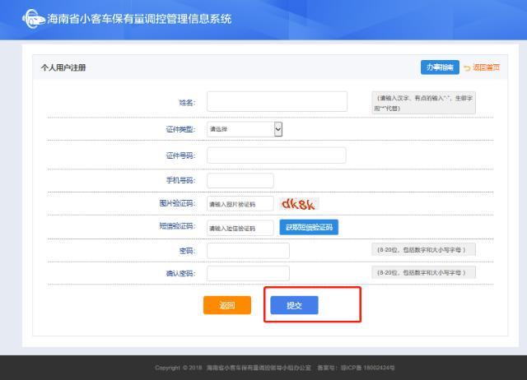Refresh the dk8k captcha image
The width and height of the screenshot is (527, 380).
(x=299, y=203)
